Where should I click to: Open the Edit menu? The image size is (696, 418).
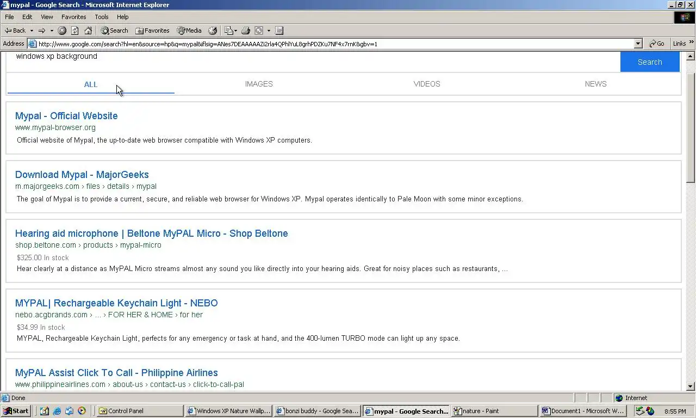27,17
